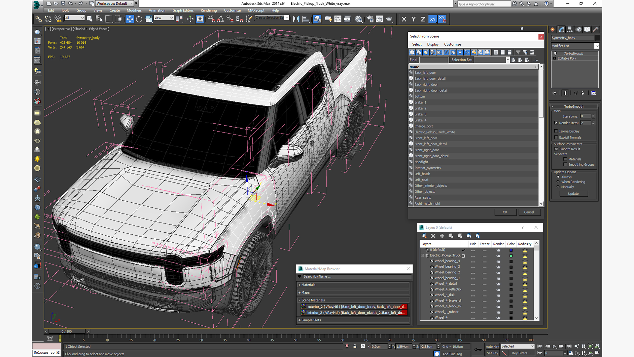Activate the Select and Scale tool
Viewport: 634px width, 357px height.
[149, 19]
